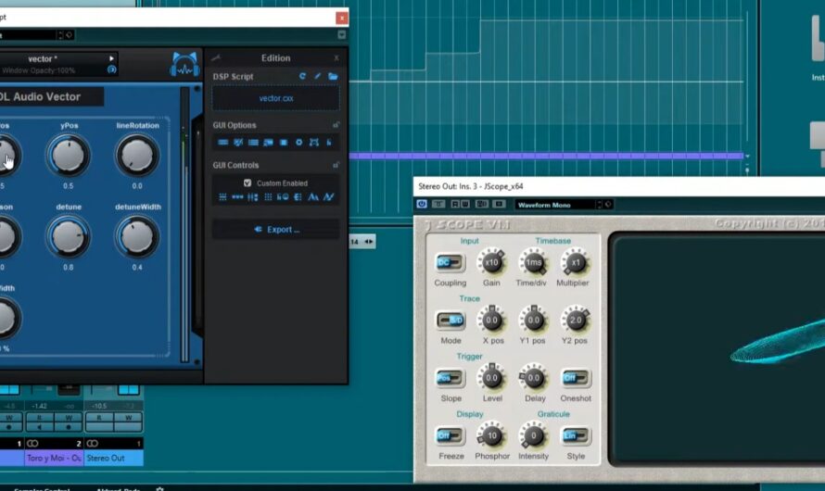Screen dimensions: 825x491
Task: Click the circle GUI Options icon
Action: pos(298,143)
